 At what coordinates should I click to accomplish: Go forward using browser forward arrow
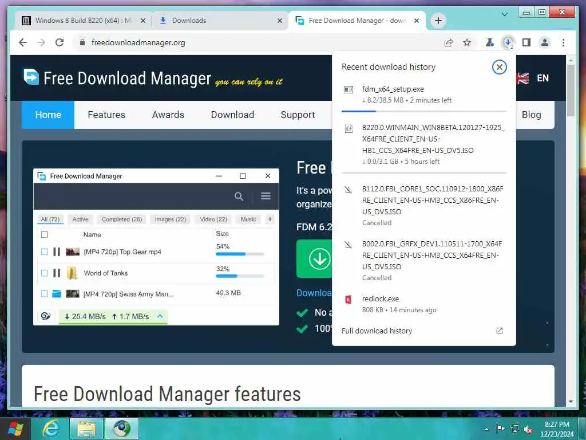point(41,42)
